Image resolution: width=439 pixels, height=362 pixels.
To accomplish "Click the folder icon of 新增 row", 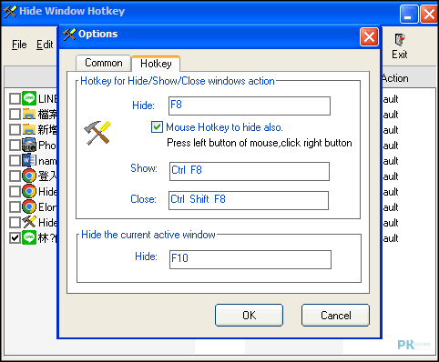I will pyautogui.click(x=29, y=129).
